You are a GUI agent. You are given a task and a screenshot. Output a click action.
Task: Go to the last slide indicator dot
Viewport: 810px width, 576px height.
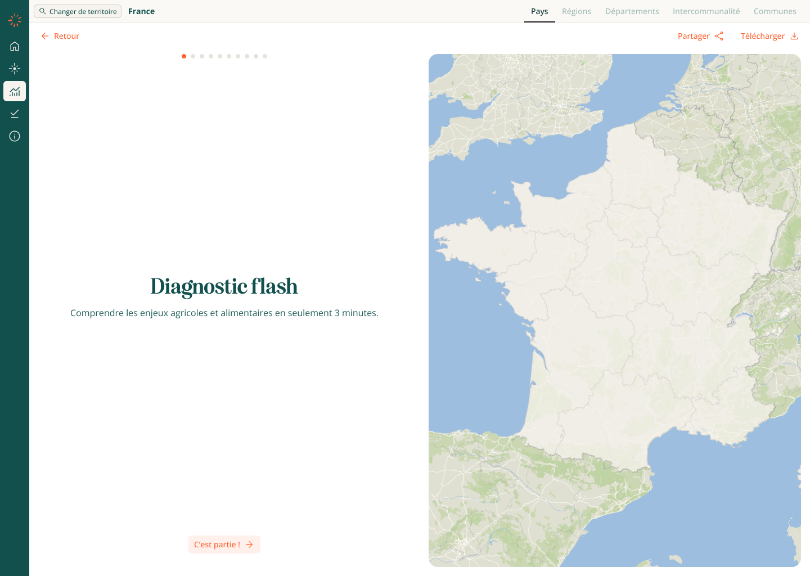265,56
